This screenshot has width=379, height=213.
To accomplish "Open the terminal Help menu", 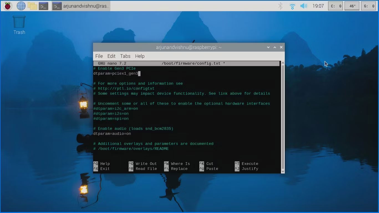I will (140, 56).
